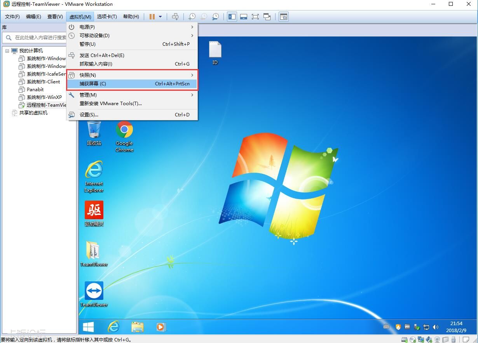Select the 远程控制-TeamVie VM in library
This screenshot has height=343, width=478.
tap(46, 105)
